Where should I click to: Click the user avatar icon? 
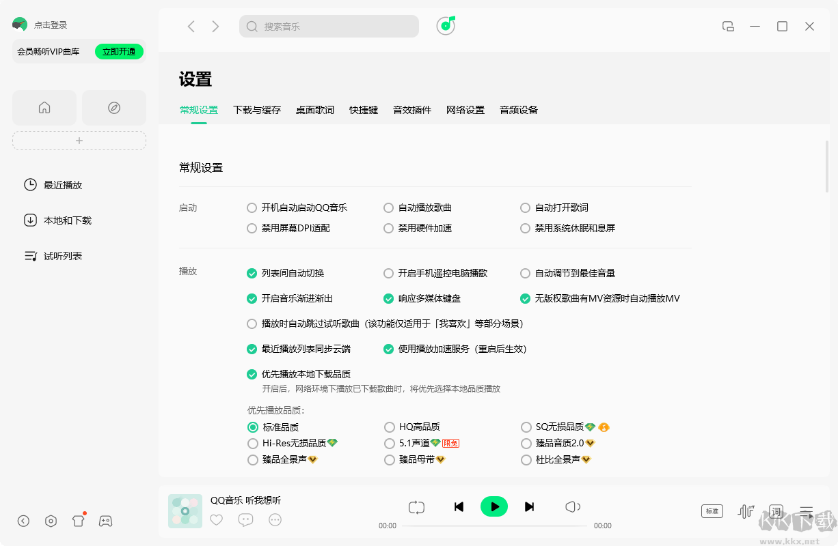pyautogui.click(x=20, y=25)
